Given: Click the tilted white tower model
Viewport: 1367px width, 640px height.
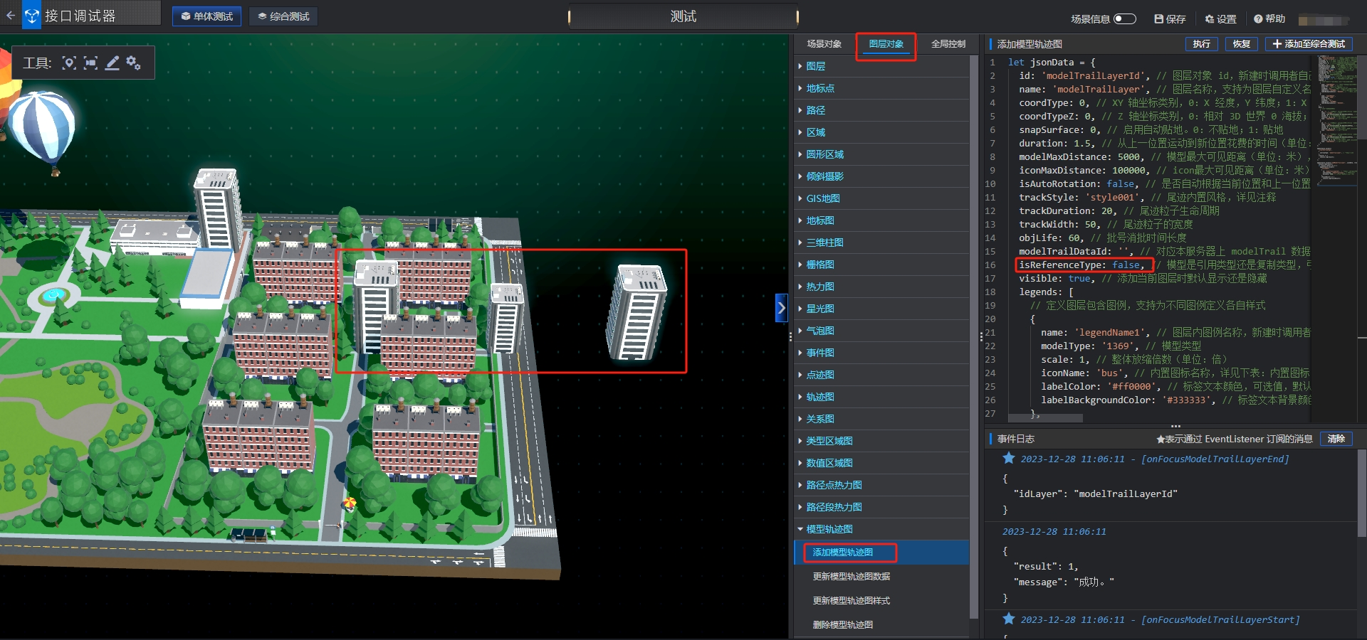Looking at the screenshot, I should click(x=637, y=311).
